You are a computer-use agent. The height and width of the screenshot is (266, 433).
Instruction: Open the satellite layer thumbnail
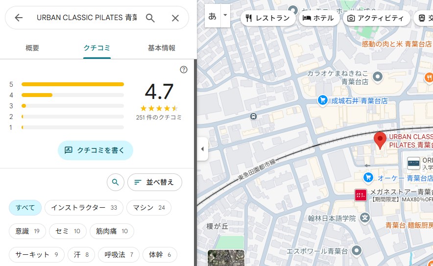point(226,258)
